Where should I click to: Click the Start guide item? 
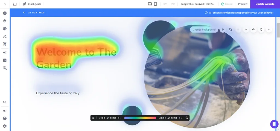(32, 4)
